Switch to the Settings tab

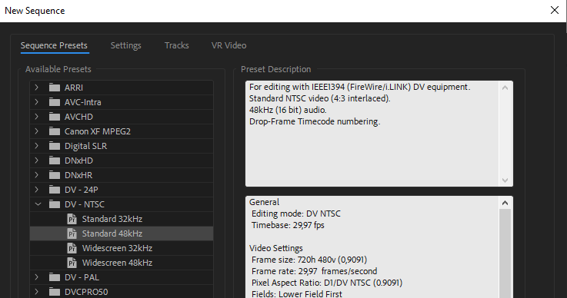click(x=126, y=45)
